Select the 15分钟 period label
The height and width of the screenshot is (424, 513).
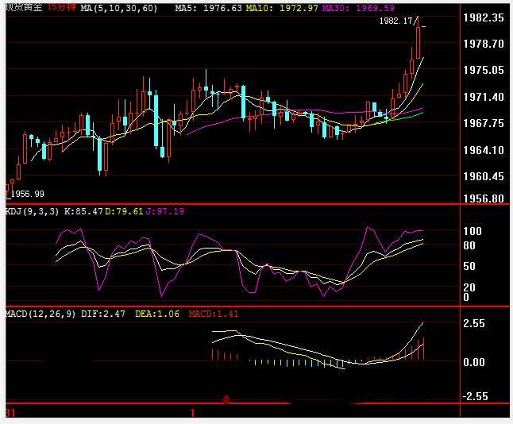click(61, 6)
